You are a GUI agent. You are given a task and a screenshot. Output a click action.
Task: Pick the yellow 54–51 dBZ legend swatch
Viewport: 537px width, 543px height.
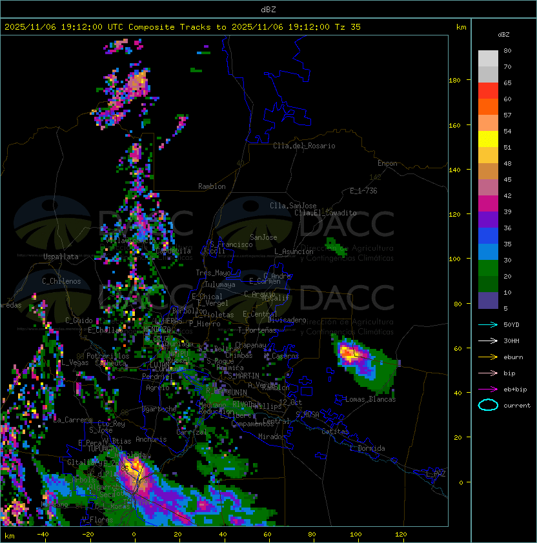point(488,139)
